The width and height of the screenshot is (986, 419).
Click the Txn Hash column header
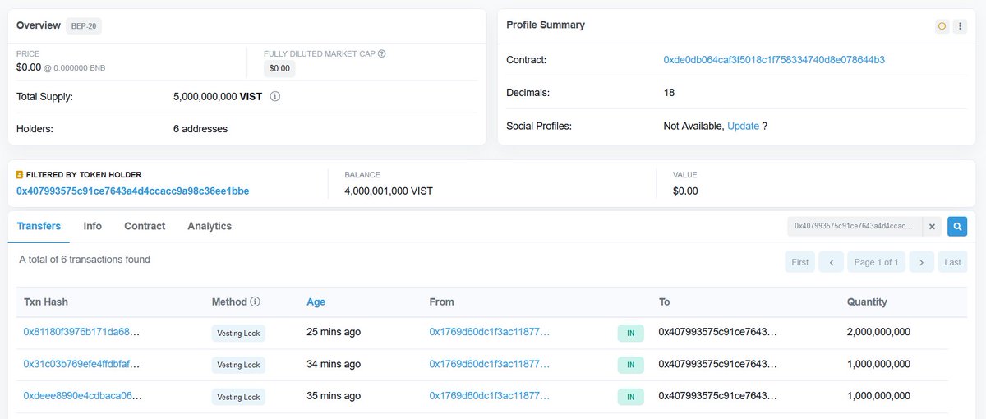click(46, 302)
